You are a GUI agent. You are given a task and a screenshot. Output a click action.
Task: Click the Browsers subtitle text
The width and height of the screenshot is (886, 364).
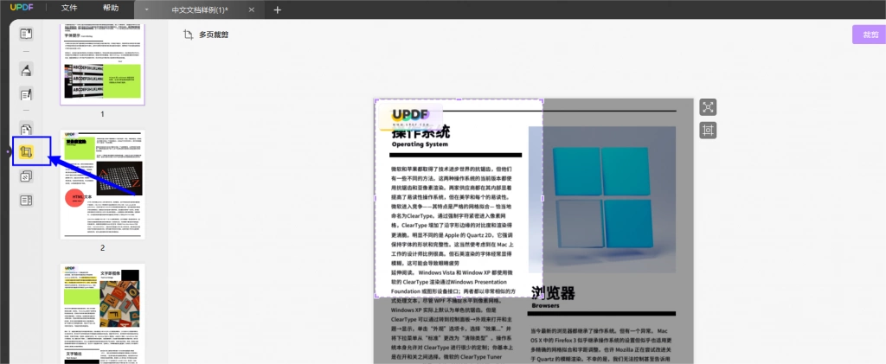(x=545, y=306)
